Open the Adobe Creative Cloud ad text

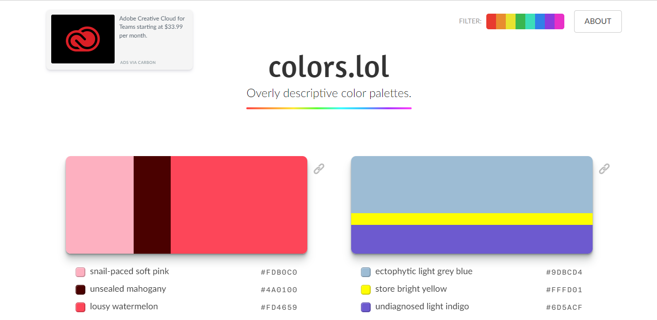(x=152, y=27)
